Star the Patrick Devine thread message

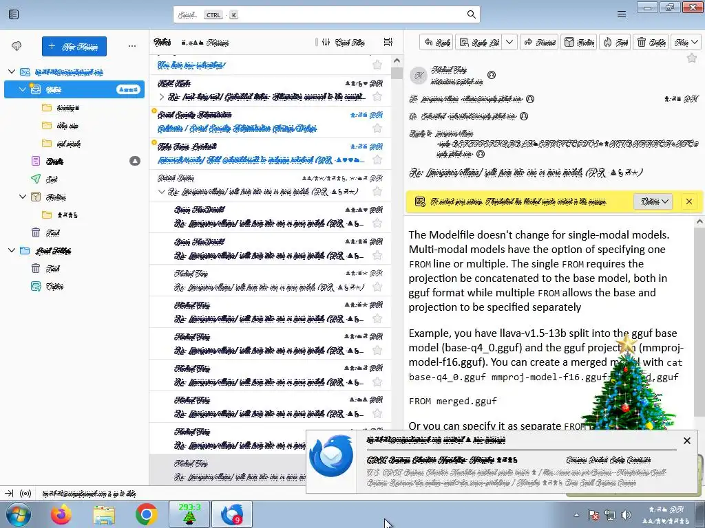tap(377, 192)
